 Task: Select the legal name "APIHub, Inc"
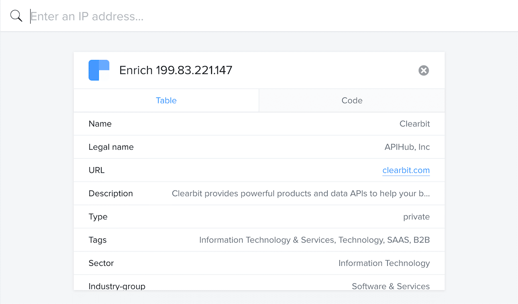pos(407,147)
